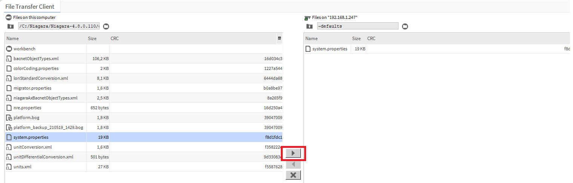Go up a directory on remote host
The image size is (573, 183).
[310, 26]
